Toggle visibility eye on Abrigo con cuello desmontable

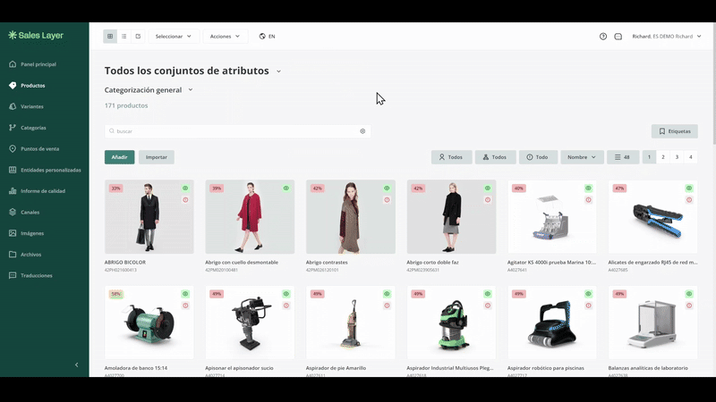click(x=286, y=188)
